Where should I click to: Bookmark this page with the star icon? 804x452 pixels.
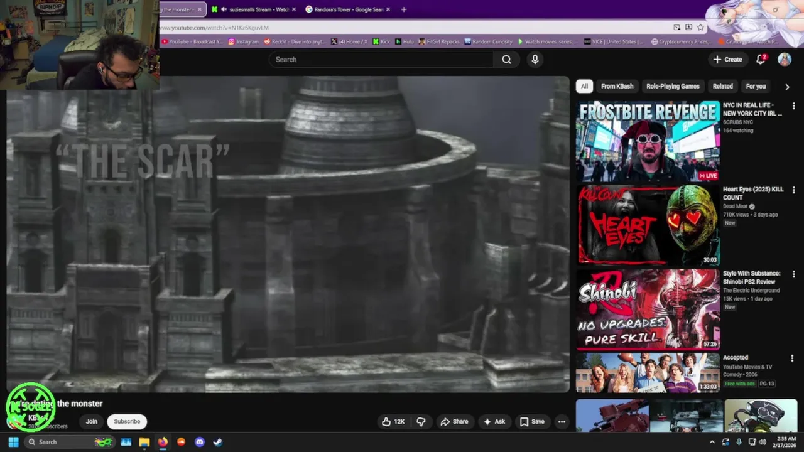click(700, 28)
